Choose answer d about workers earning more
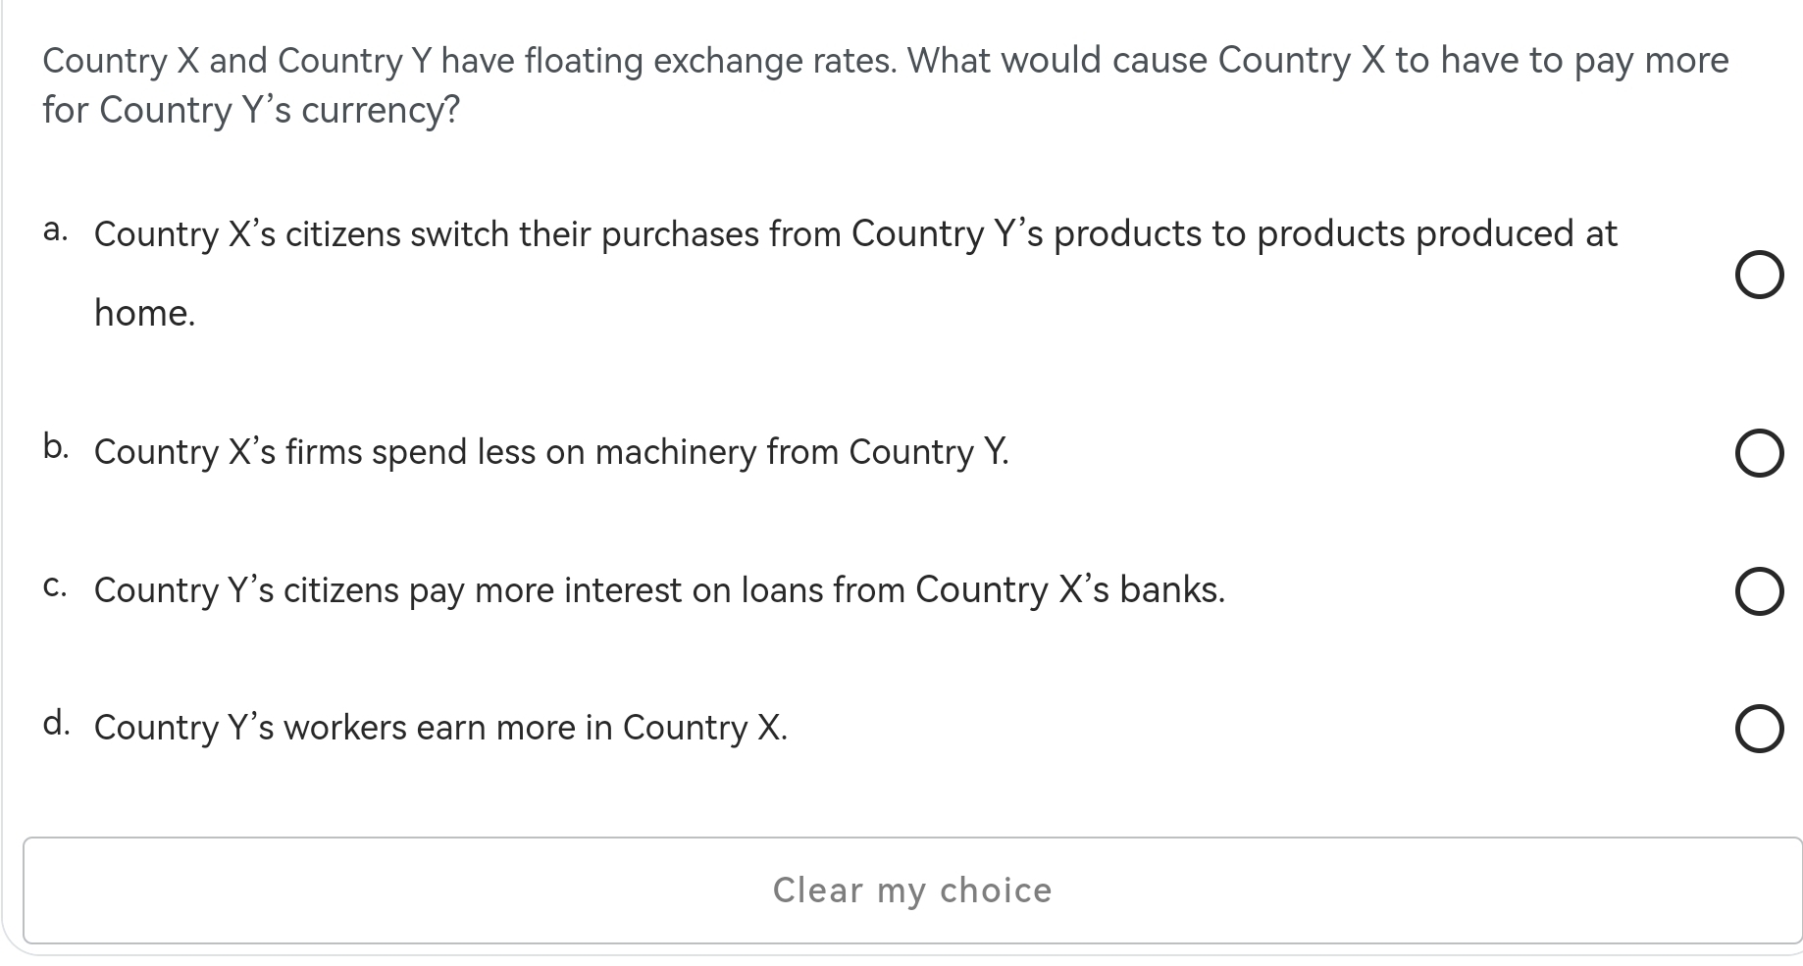The width and height of the screenshot is (1803, 966). pyautogui.click(x=1760, y=729)
